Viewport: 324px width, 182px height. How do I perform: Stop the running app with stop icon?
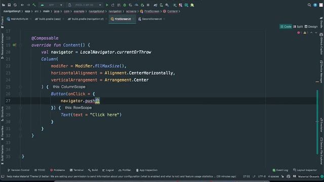tap(148, 5)
